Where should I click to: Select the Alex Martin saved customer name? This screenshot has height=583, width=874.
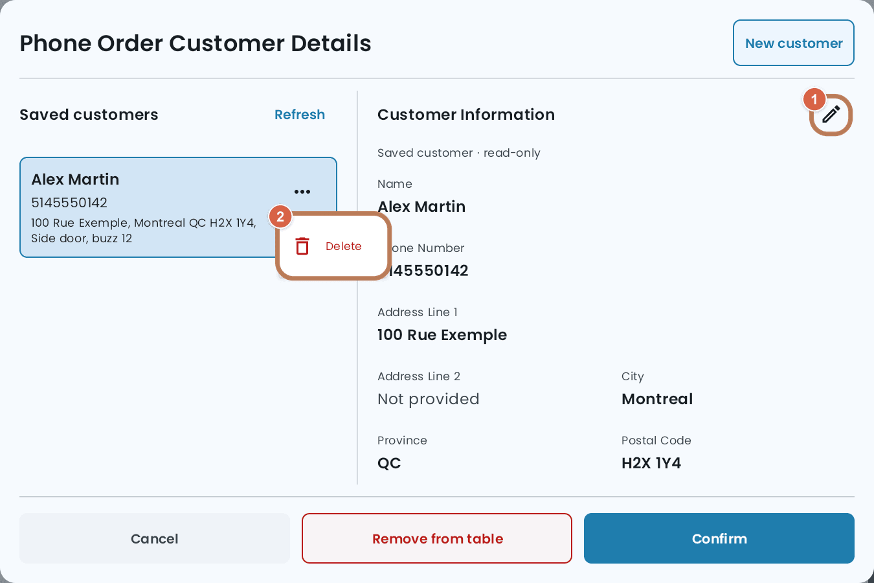click(x=75, y=179)
